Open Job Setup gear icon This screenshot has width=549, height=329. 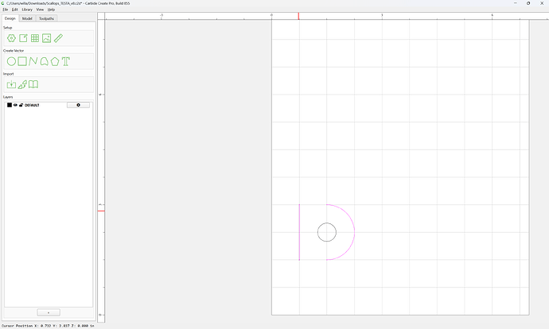[12, 38]
